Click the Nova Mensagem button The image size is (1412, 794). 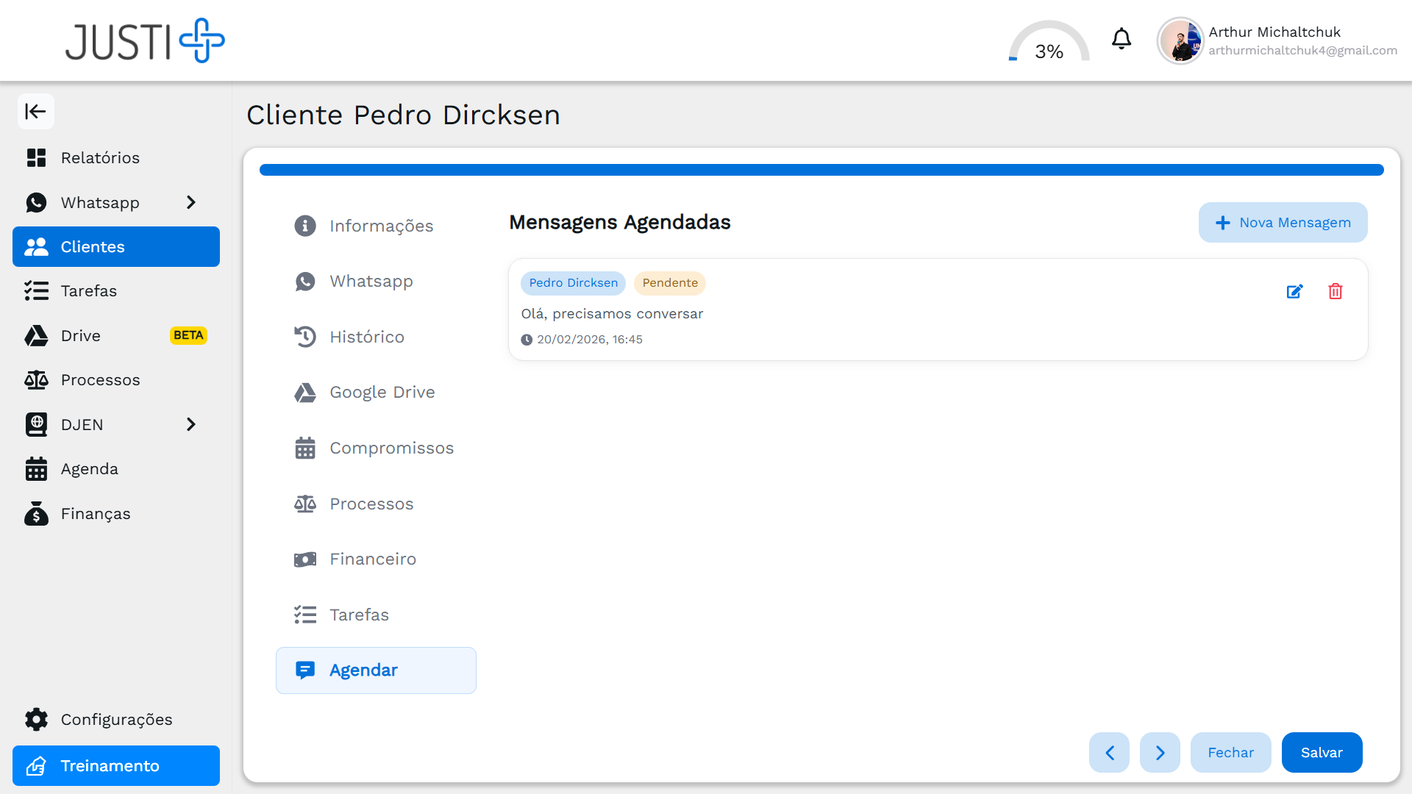(1283, 222)
